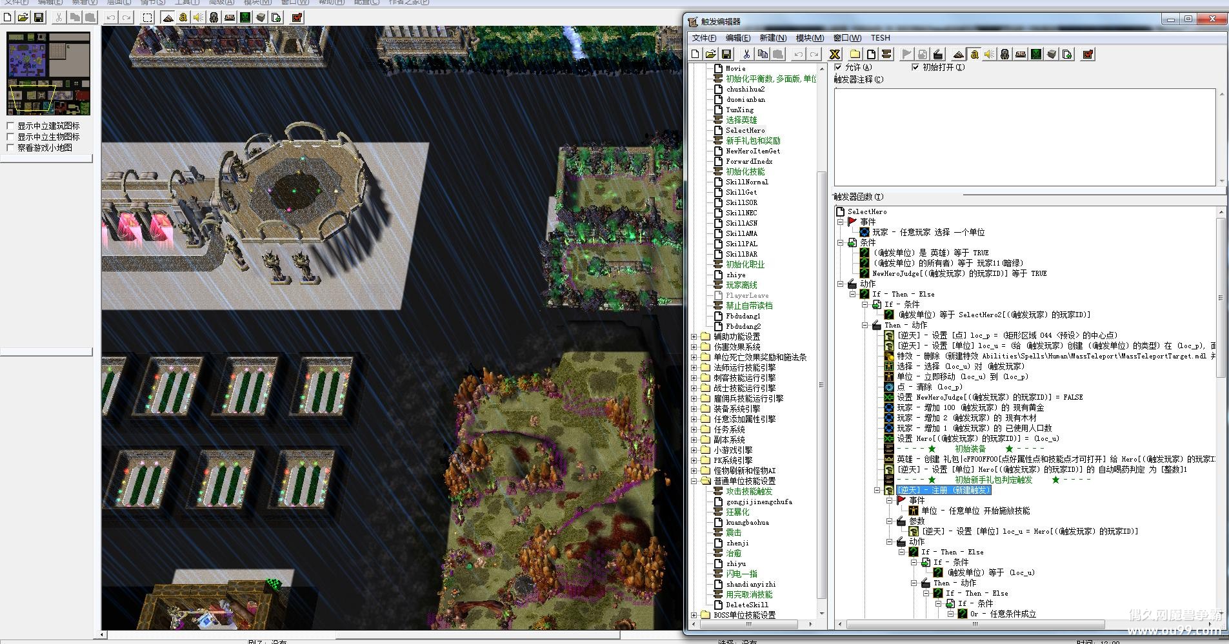
Task: Open Terrain Editor icon in Trigger Editor toolbar
Action: (x=959, y=54)
